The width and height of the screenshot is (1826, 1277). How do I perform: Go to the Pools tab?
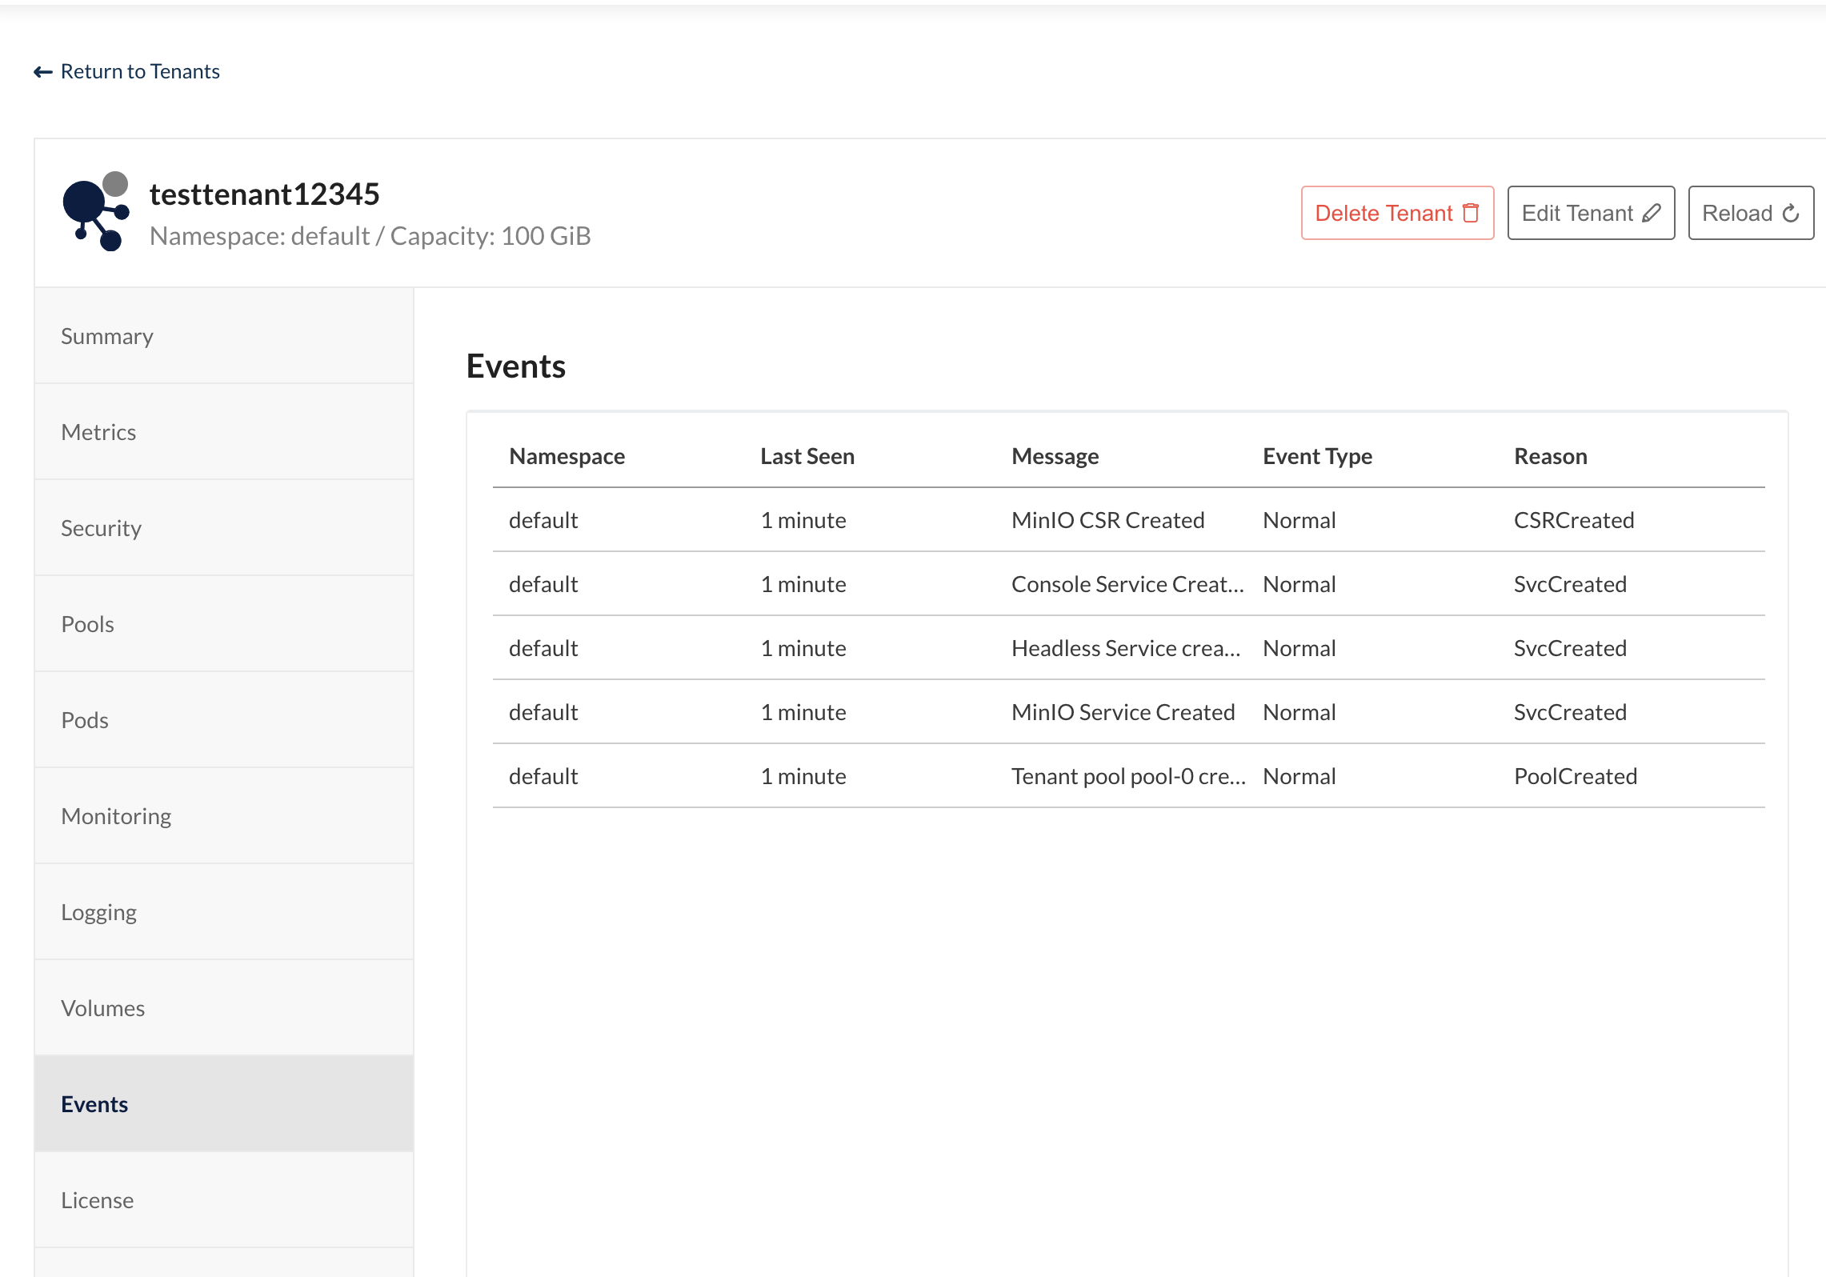87,624
